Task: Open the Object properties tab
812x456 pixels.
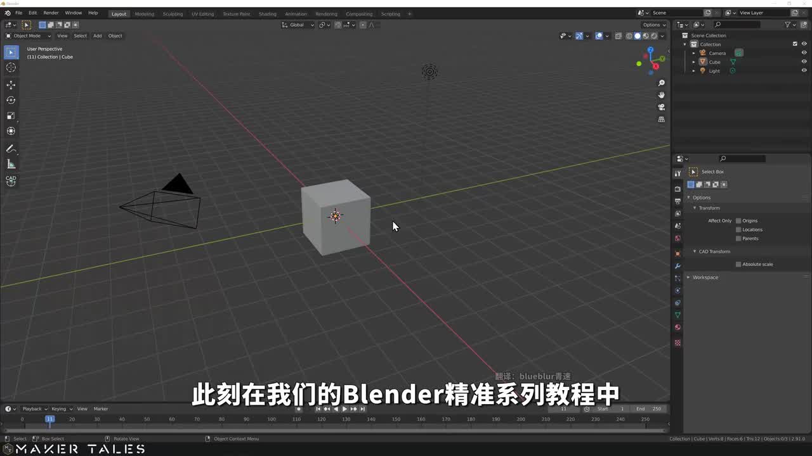Action: click(678, 253)
